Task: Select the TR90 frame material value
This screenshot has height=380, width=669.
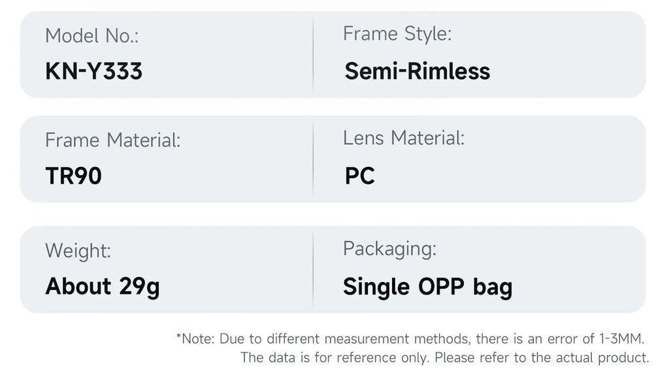Action: pyautogui.click(x=73, y=176)
